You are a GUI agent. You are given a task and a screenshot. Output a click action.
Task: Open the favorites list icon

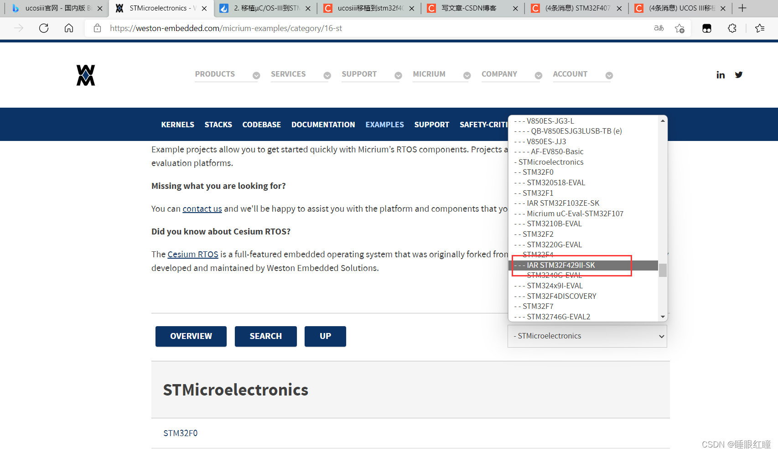click(760, 28)
